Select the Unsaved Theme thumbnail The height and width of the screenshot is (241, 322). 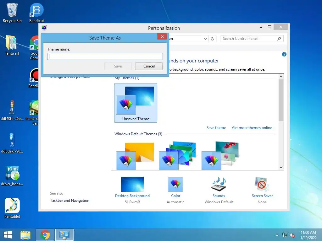coord(136,103)
